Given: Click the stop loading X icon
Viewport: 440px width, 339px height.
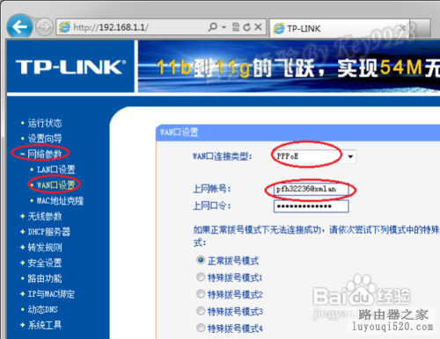Looking at the screenshot, I should [x=258, y=27].
